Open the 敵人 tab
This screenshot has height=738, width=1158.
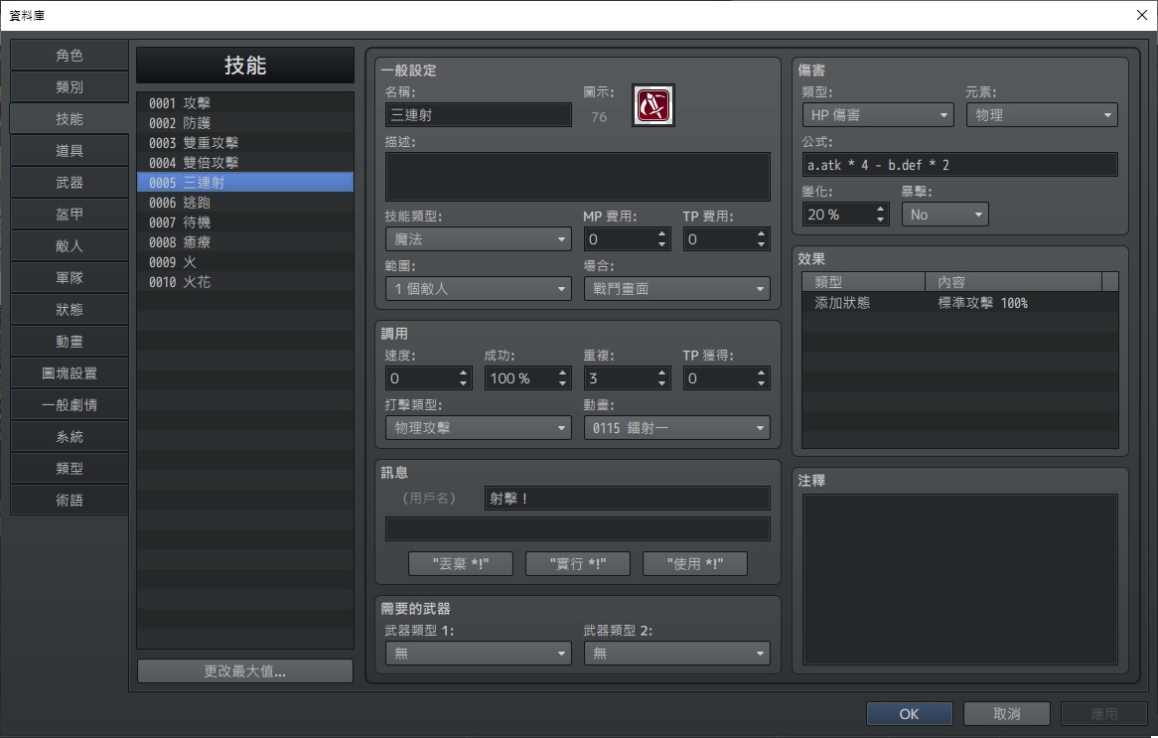point(70,246)
